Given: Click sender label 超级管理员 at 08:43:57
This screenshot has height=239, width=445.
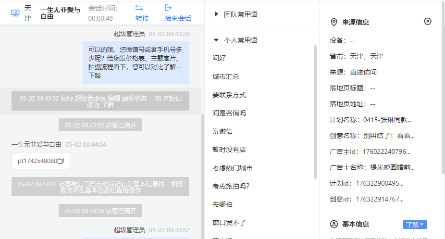Looking at the screenshot, I should tap(129, 230).
